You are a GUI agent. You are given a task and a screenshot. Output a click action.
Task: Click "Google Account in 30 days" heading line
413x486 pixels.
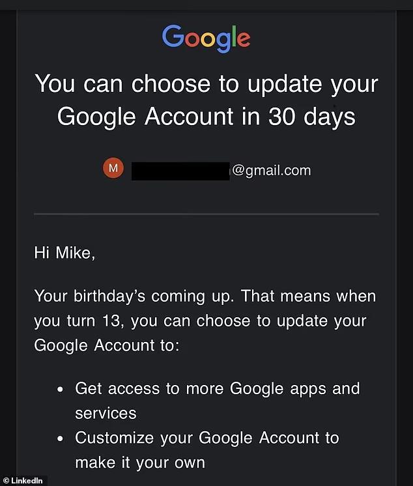coord(206,116)
